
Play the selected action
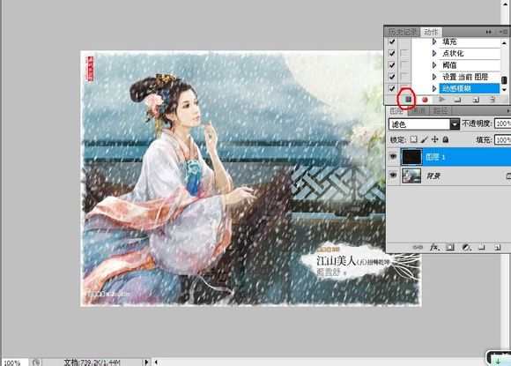[x=442, y=99]
